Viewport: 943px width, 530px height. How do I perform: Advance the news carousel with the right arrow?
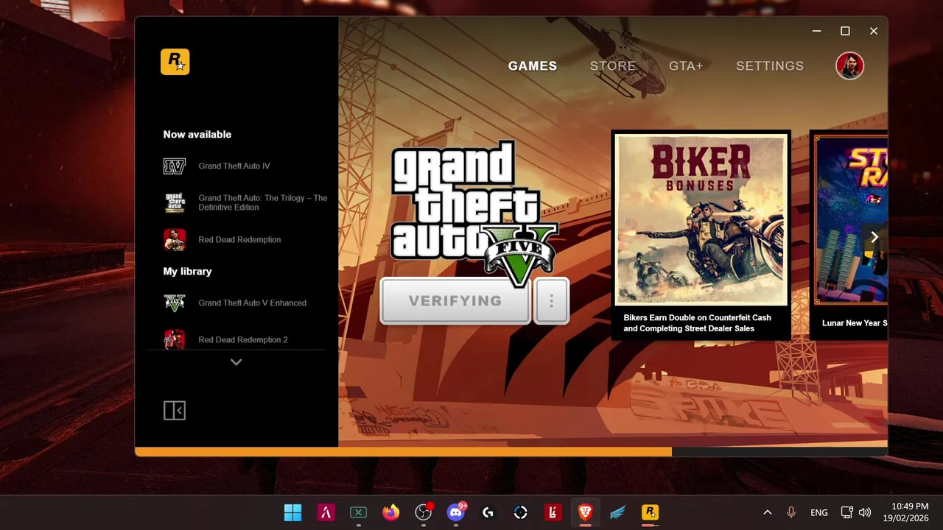[x=874, y=237]
